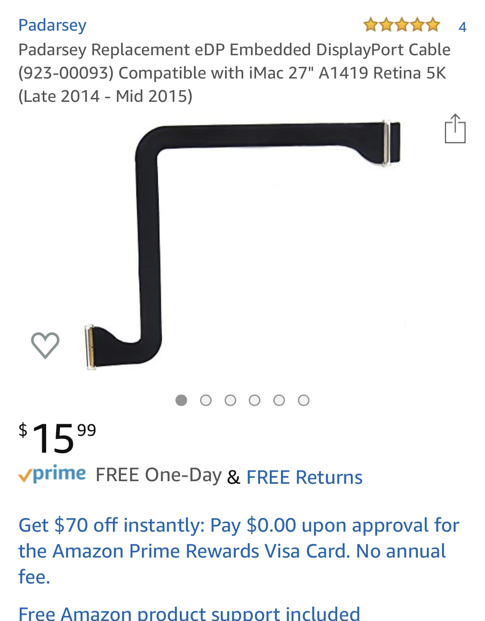Tap the FREE One-Day delivery text
Image resolution: width=485 pixels, height=621 pixels.
(x=159, y=475)
